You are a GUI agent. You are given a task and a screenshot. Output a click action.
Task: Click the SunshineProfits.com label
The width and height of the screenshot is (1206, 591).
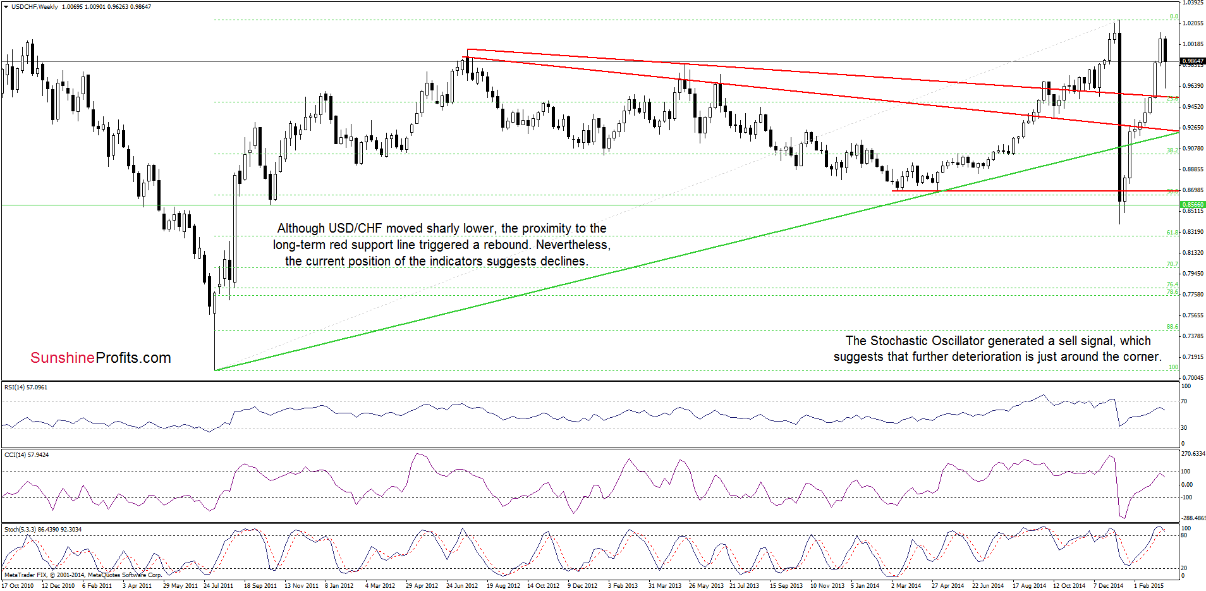point(100,358)
